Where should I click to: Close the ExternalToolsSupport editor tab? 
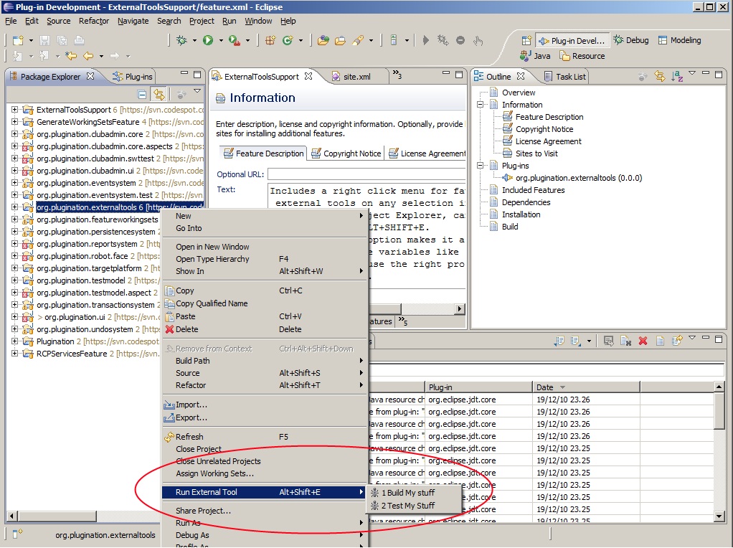pos(308,76)
